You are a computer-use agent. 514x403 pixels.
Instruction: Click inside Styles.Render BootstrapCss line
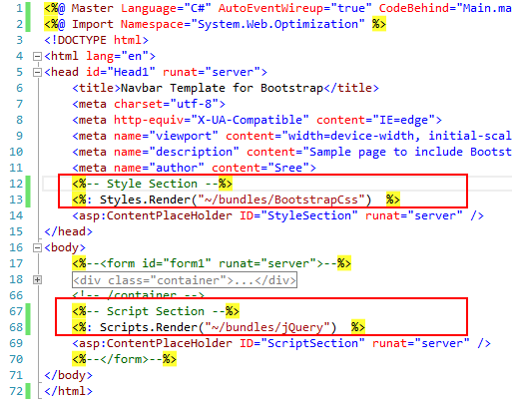(x=236, y=200)
